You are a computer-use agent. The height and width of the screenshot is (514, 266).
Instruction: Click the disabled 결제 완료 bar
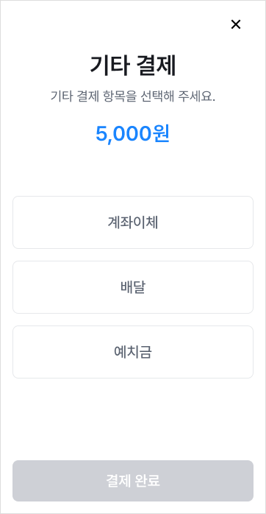click(133, 481)
